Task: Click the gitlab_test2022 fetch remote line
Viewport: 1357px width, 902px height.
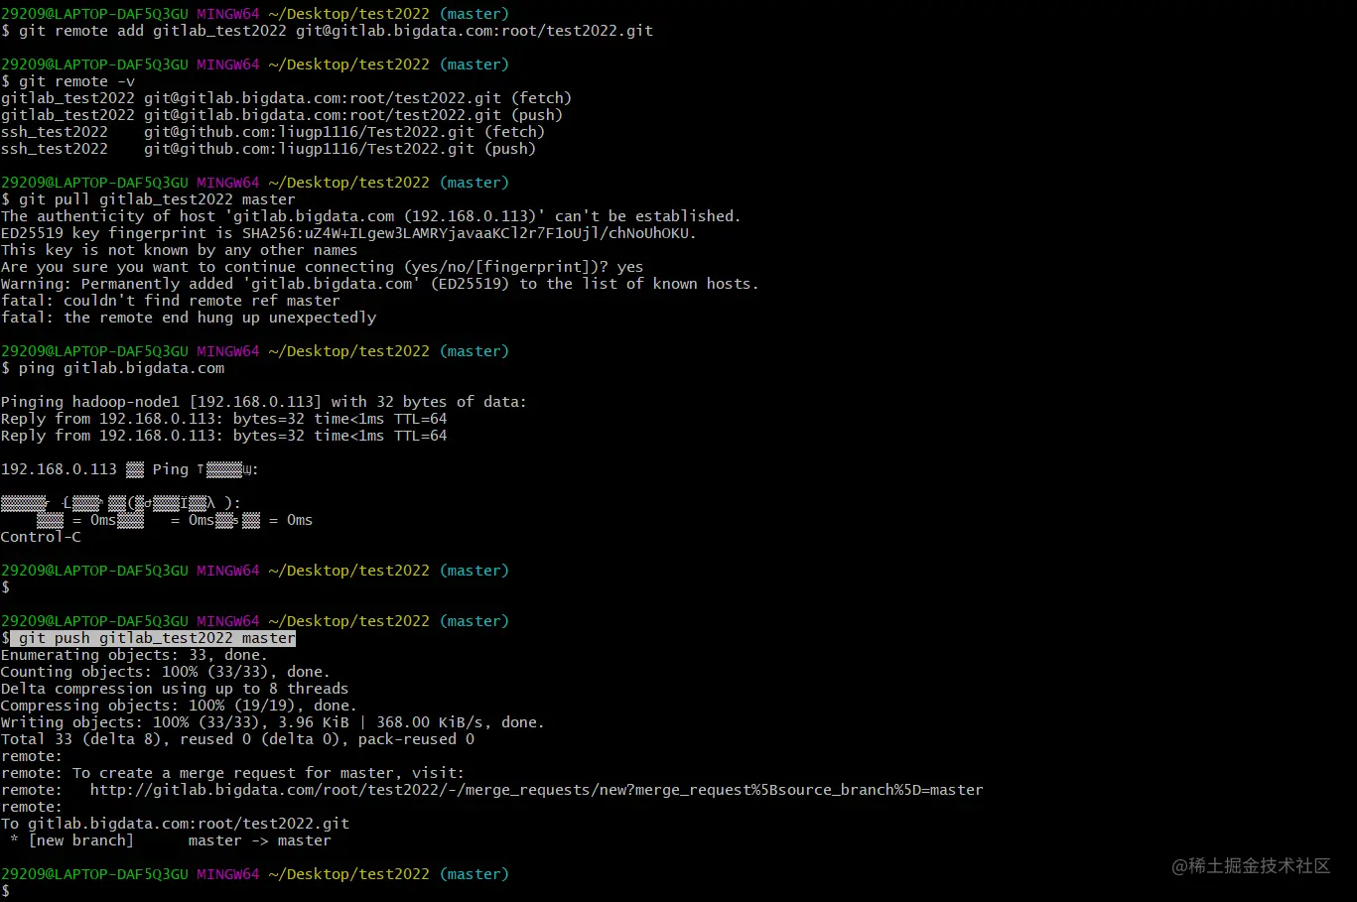Action: [x=286, y=98]
